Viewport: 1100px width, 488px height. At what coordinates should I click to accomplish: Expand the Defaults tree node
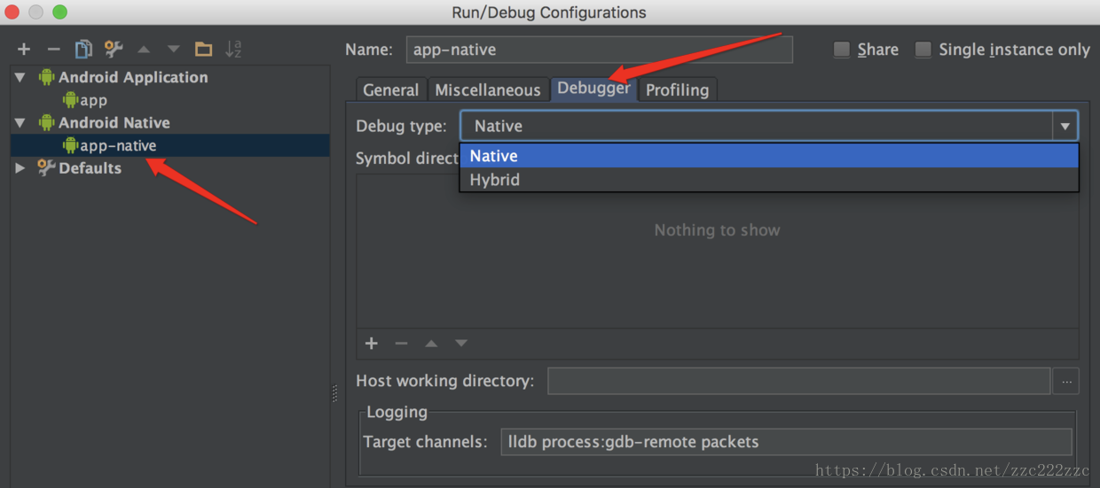point(20,168)
